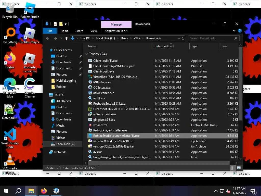Open the File menu tab
Viewport: 261px width, 196px height.
pyautogui.click(x=50, y=31)
